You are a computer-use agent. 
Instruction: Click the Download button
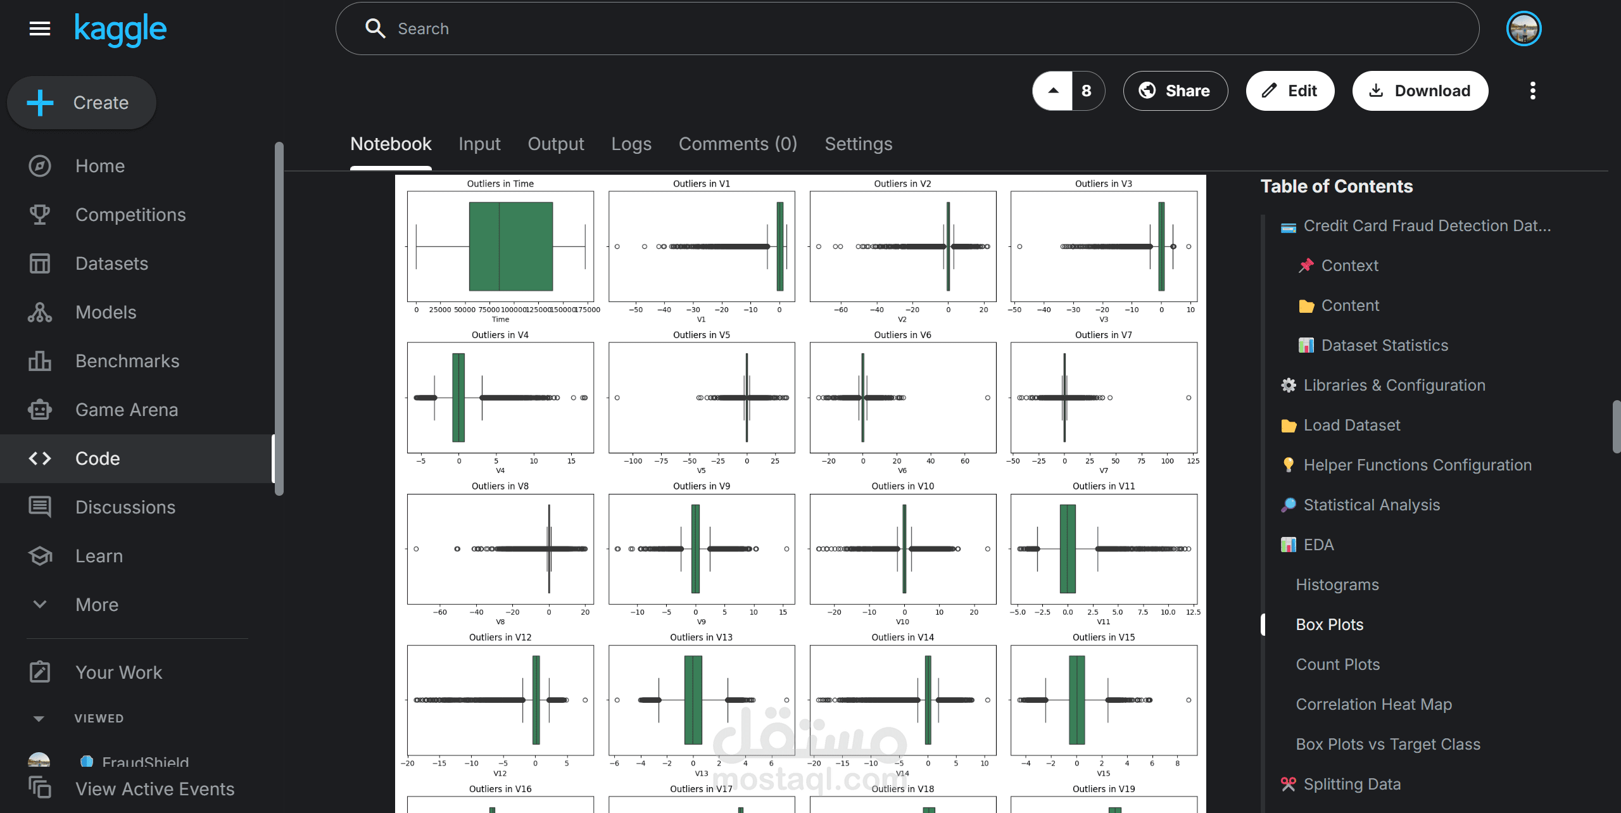pos(1420,91)
